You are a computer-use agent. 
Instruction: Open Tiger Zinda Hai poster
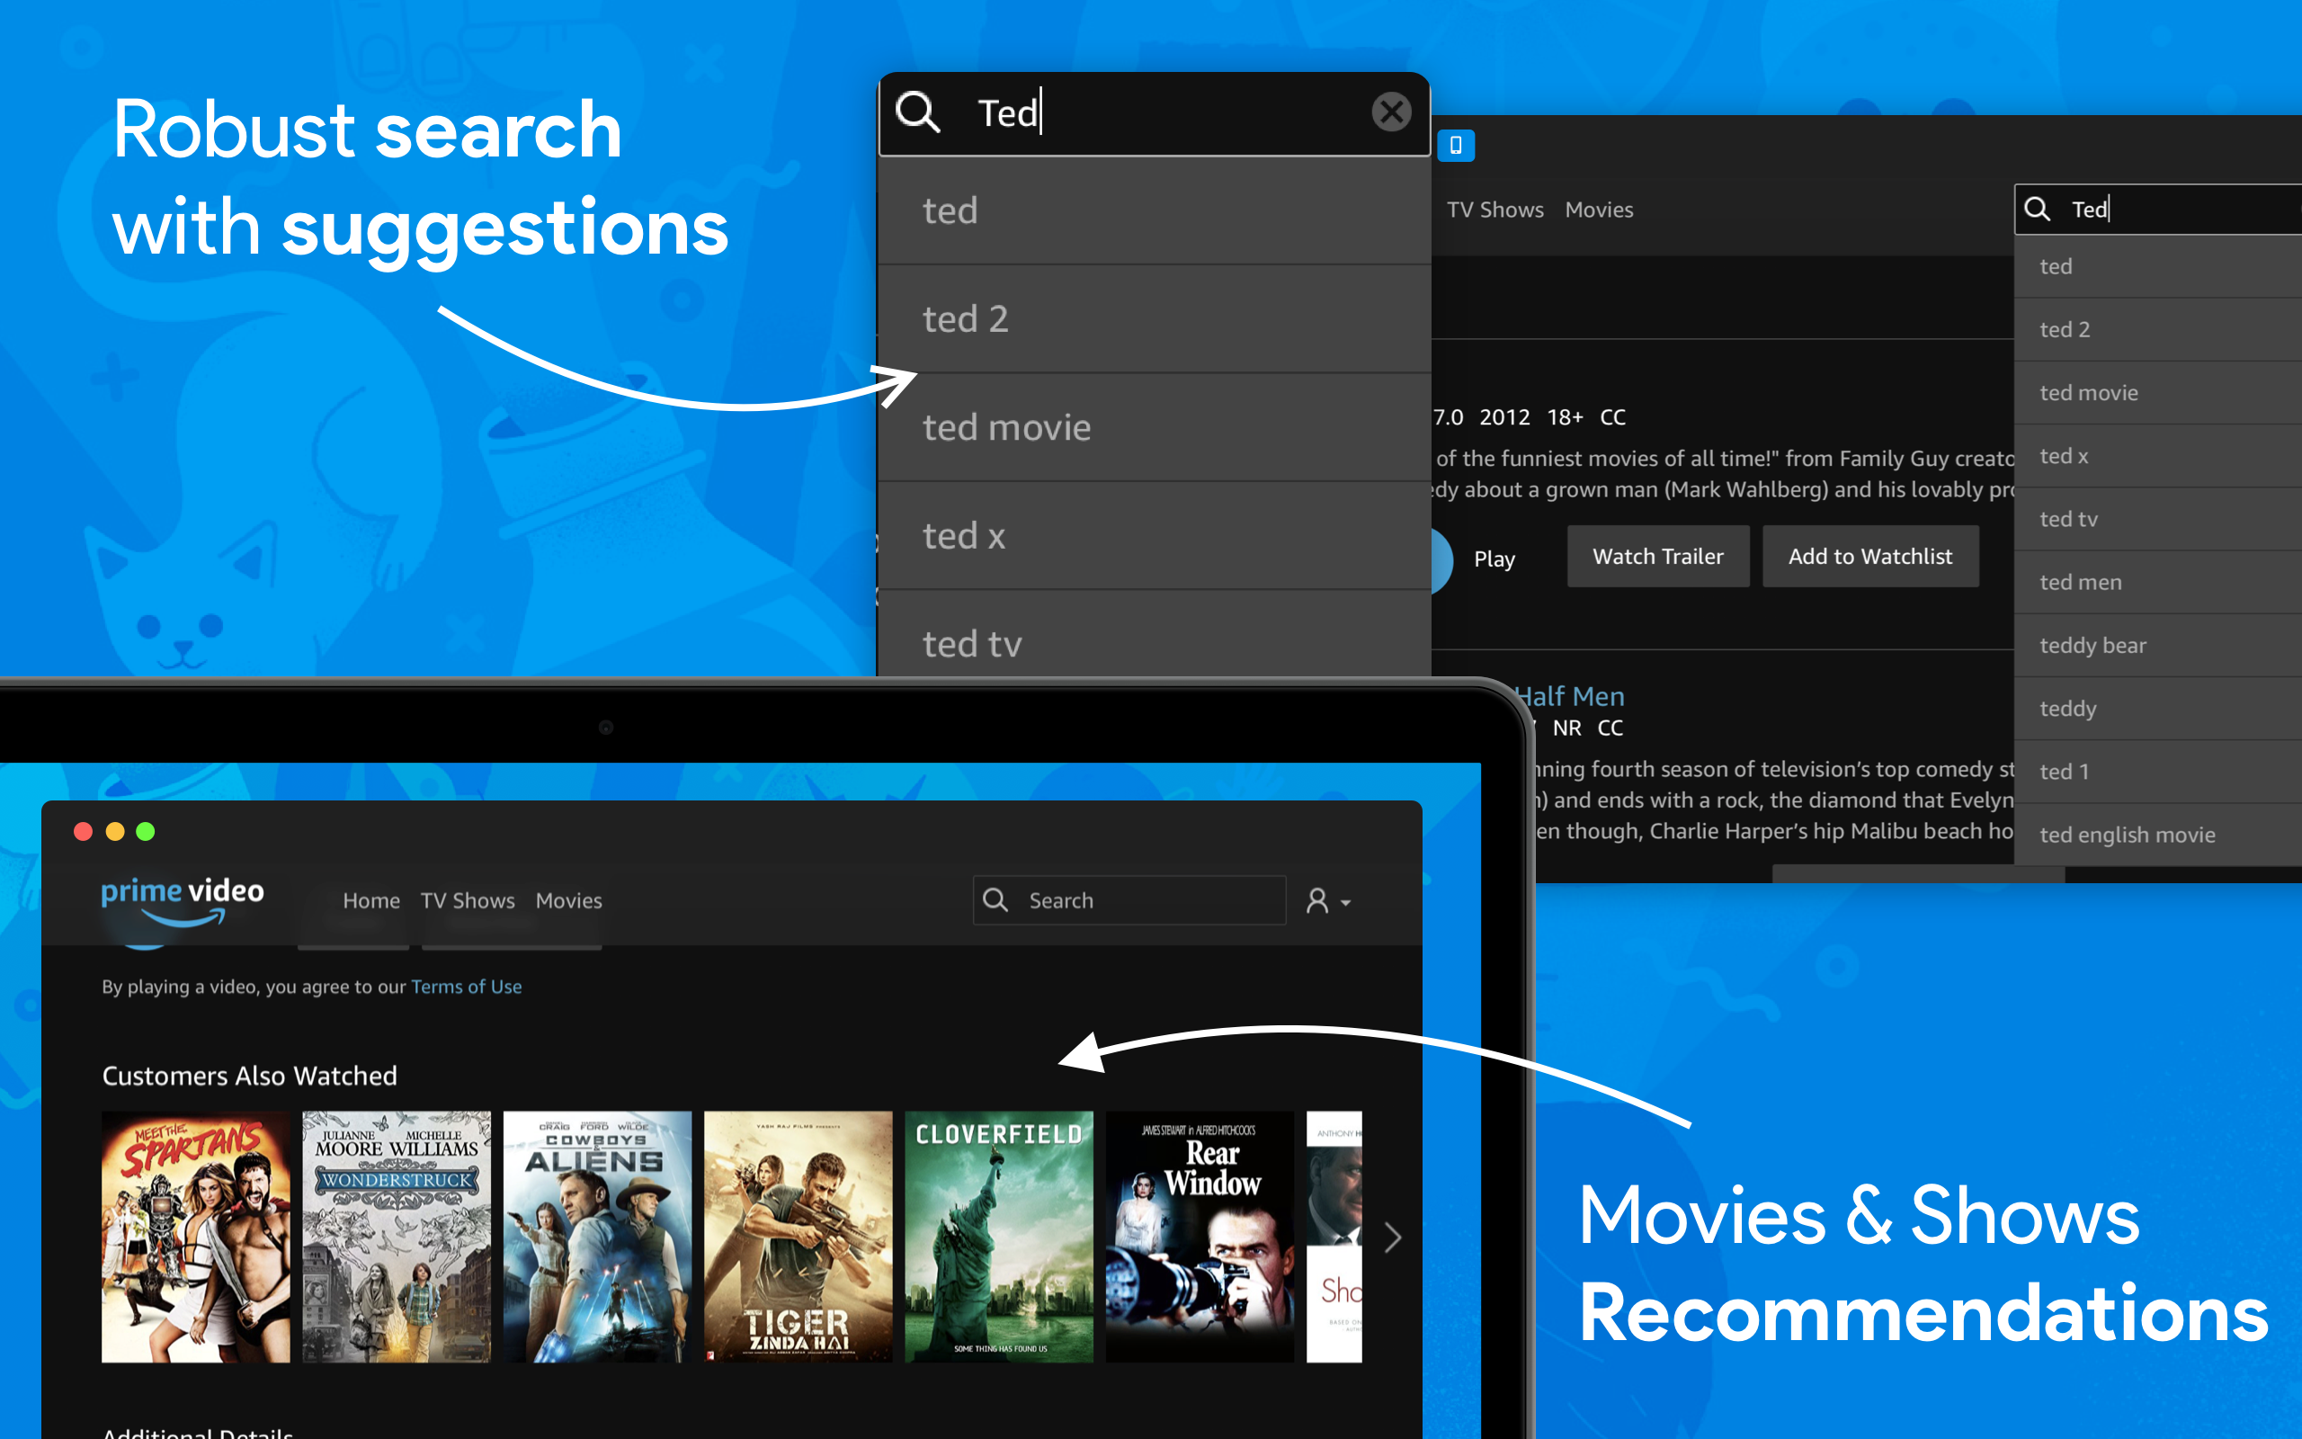pyautogui.click(x=799, y=1237)
